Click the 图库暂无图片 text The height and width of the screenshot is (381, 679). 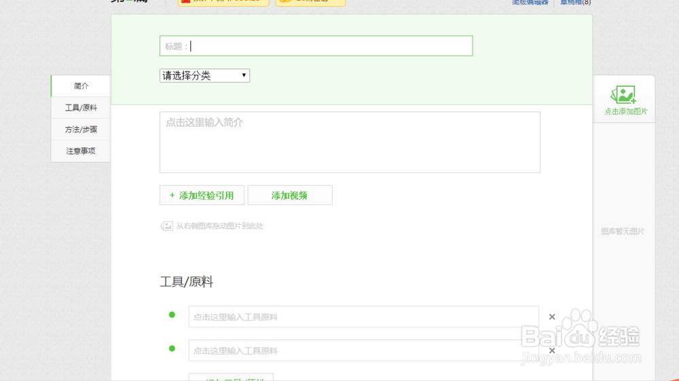[623, 231]
